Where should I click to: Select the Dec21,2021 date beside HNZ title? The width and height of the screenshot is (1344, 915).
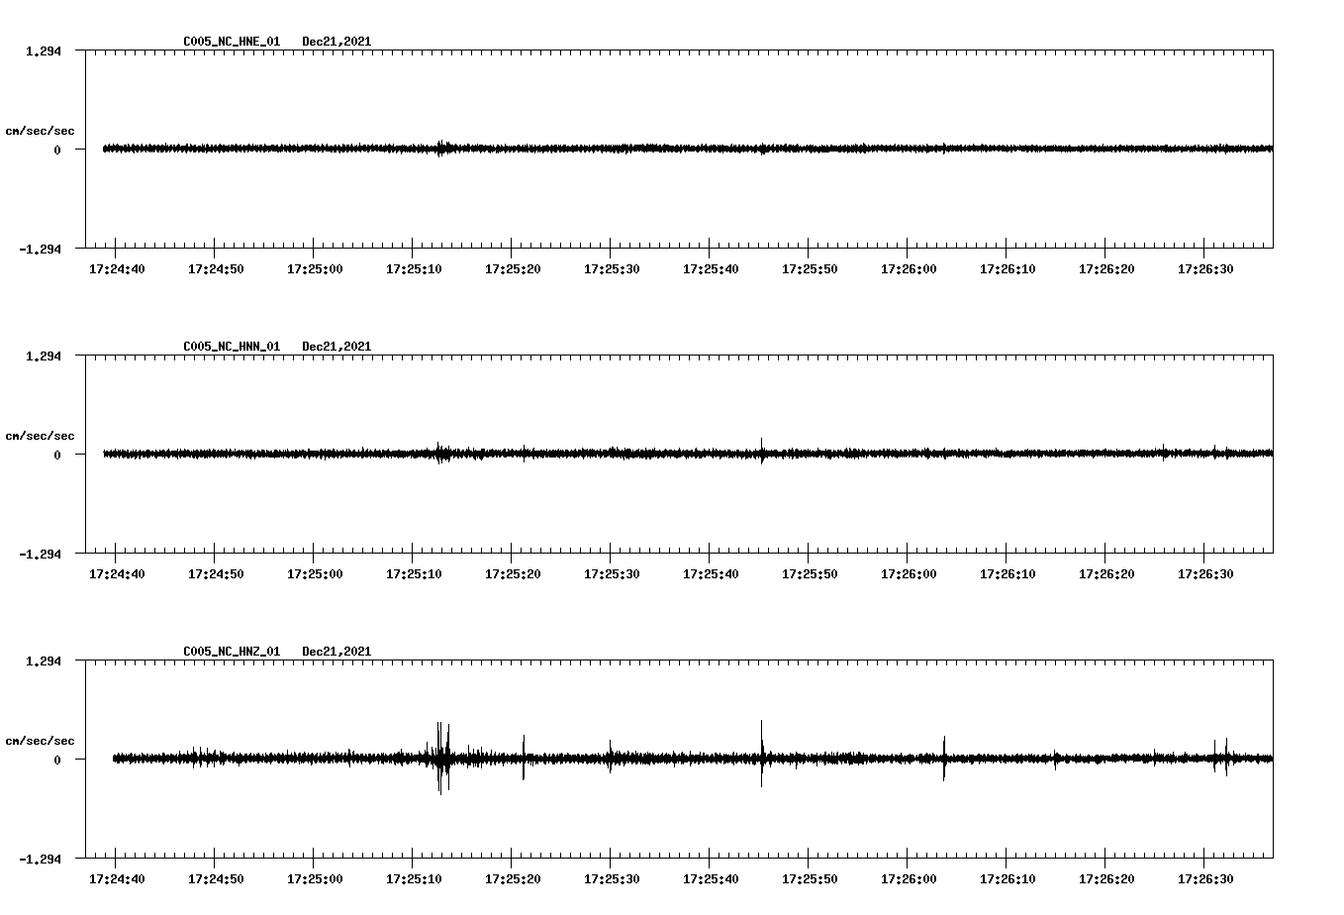pos(336,652)
